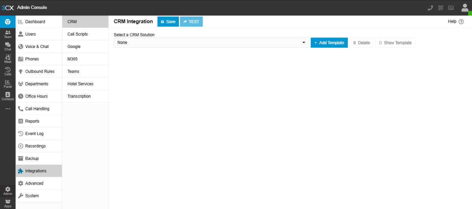Viewport: 472px width, 209px height.
Task: Expand the three-dots more menu in rail
Action: point(8,109)
